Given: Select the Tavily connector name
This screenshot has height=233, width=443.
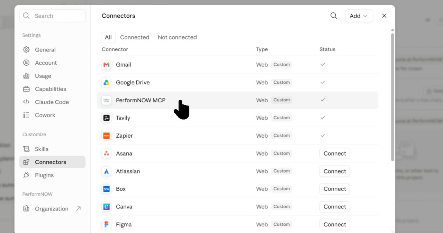Looking at the screenshot, I should point(123,118).
